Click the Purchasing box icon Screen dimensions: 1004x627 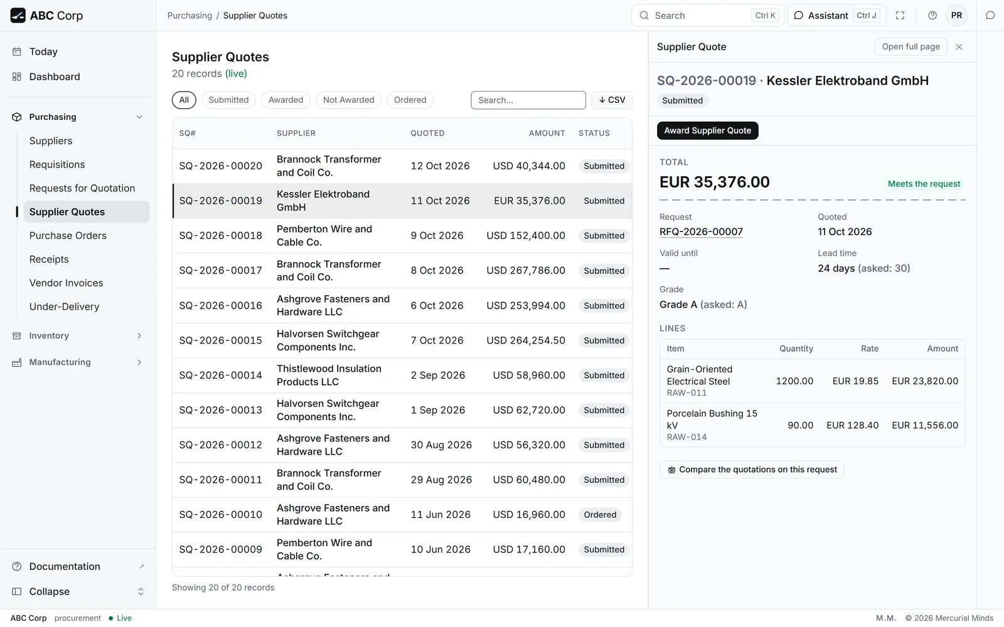(x=17, y=117)
